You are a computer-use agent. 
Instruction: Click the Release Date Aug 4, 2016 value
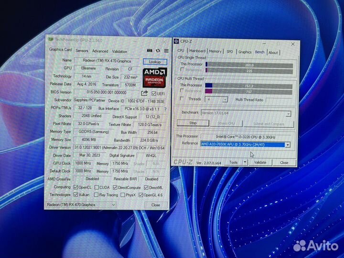coord(86,84)
